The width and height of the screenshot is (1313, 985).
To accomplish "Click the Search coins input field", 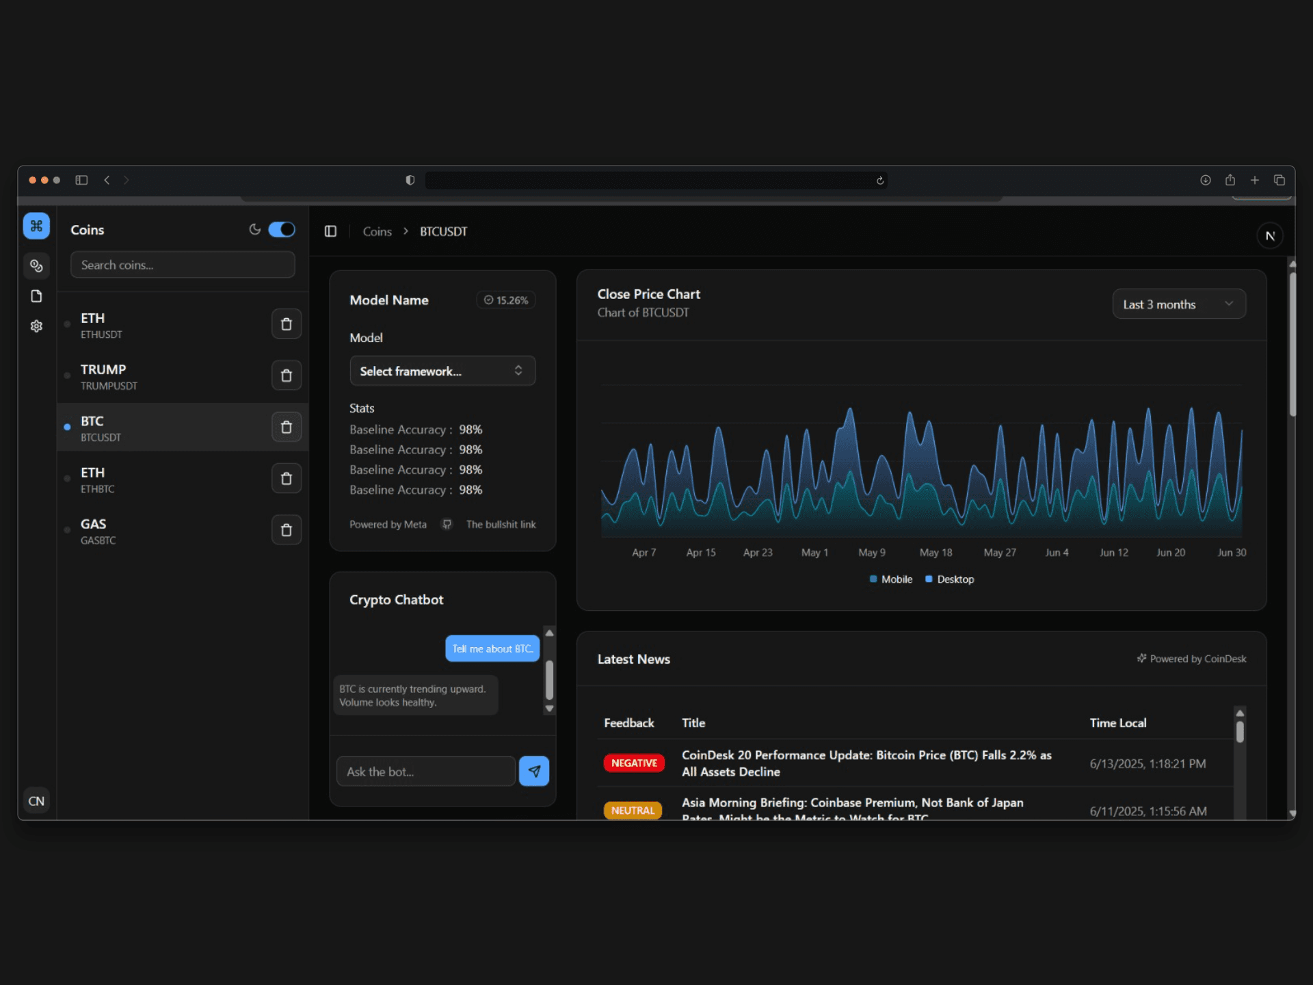I will (183, 265).
